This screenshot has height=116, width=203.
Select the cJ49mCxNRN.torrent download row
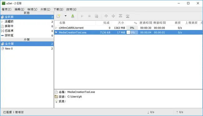tap(128, 28)
